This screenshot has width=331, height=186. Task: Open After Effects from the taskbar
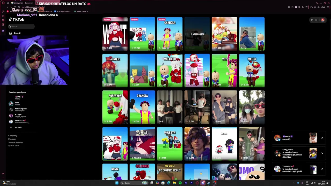tap(186, 183)
